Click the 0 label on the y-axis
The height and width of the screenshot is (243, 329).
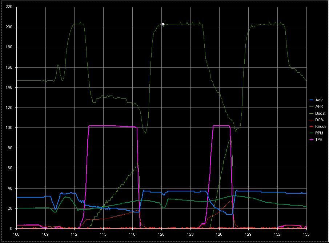point(12,228)
